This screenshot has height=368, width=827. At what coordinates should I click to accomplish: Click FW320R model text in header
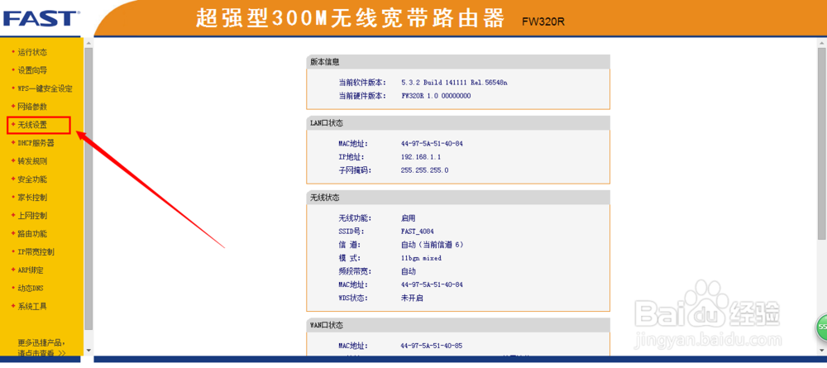click(543, 22)
